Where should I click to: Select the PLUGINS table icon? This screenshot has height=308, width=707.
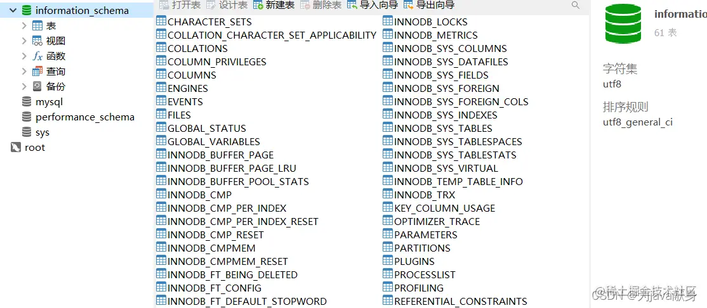coord(388,261)
